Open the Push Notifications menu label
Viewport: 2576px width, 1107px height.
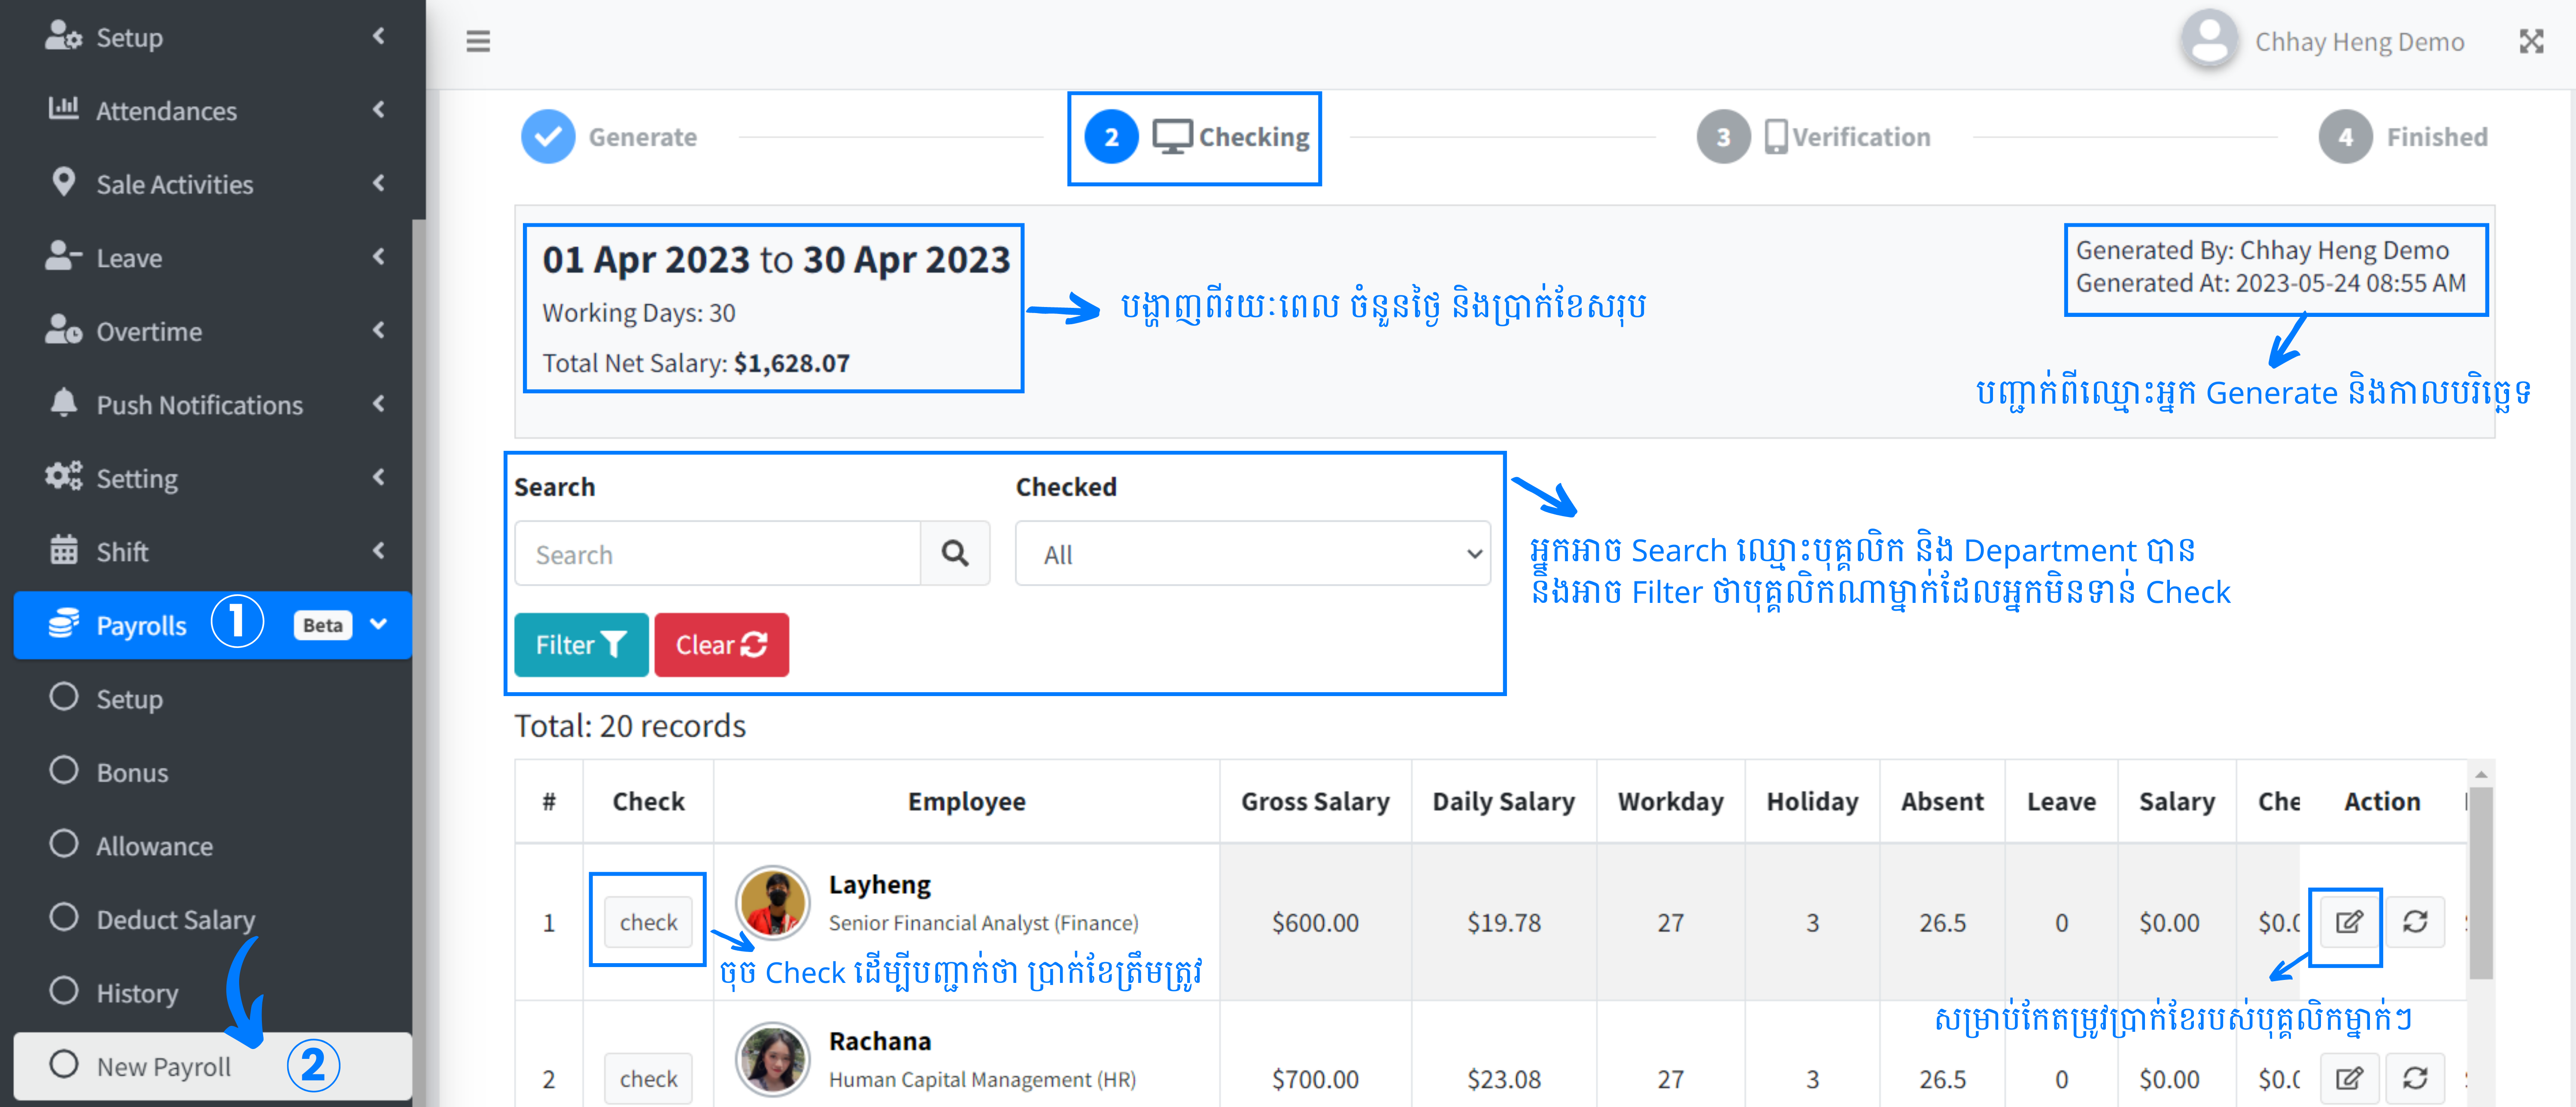[200, 404]
